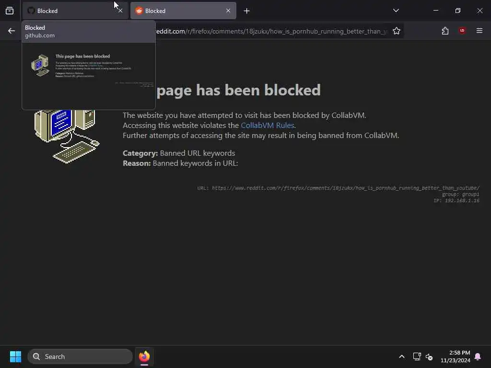The width and height of the screenshot is (491, 368).
Task: Open the Windows Start menu
Action: click(x=15, y=356)
